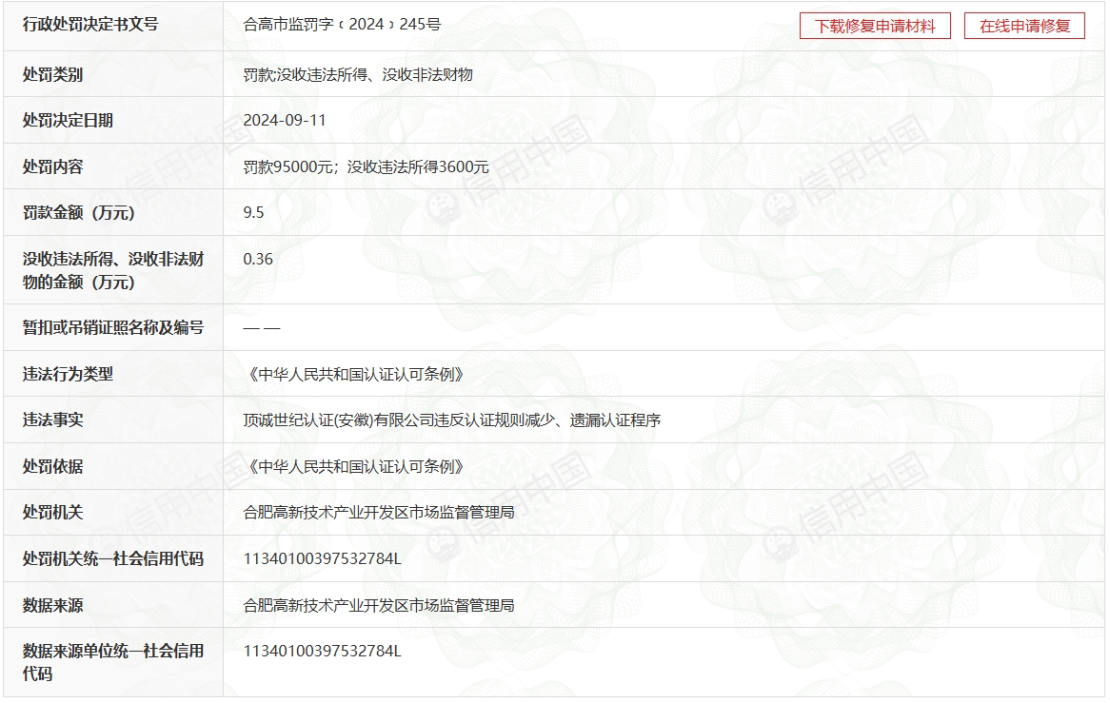Click the confiscated amount value 0.36
The height and width of the screenshot is (703, 1110).
coord(258,259)
